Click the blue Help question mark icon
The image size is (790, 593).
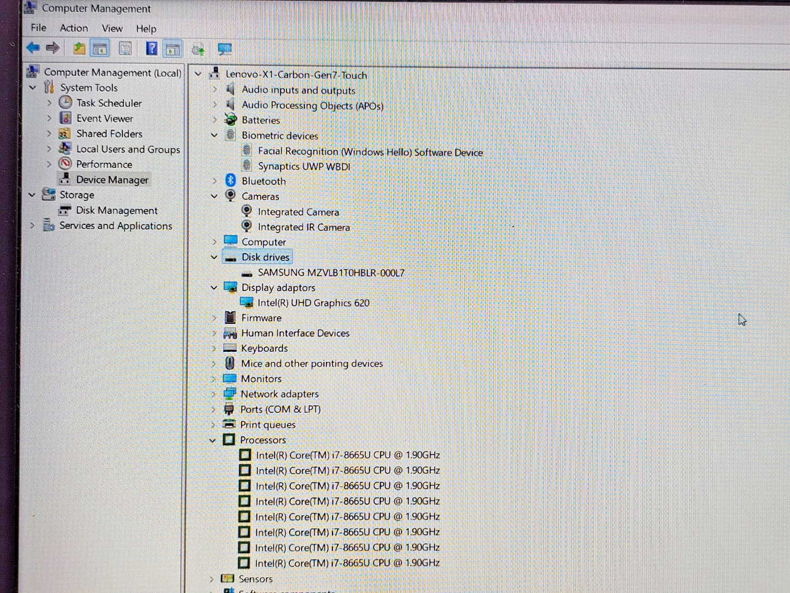pos(151,49)
